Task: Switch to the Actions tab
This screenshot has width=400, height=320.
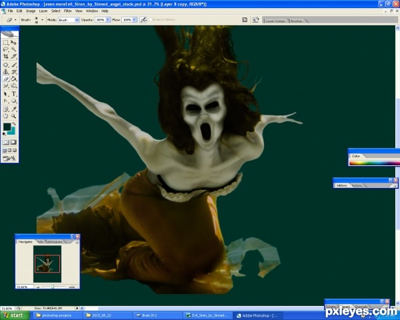Action: coord(357,185)
